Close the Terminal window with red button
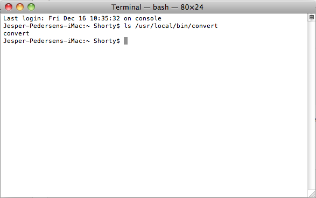Viewport: 316px width, 198px height. [x=9, y=7]
